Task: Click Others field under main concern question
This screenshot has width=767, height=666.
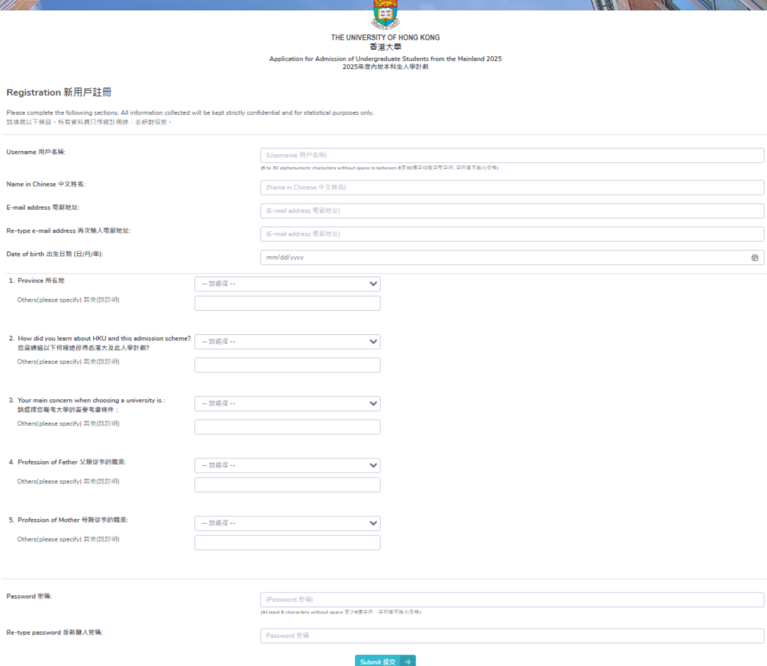Action: pyautogui.click(x=287, y=427)
